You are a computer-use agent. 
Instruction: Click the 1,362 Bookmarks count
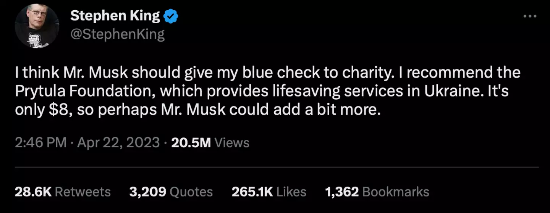(x=377, y=192)
